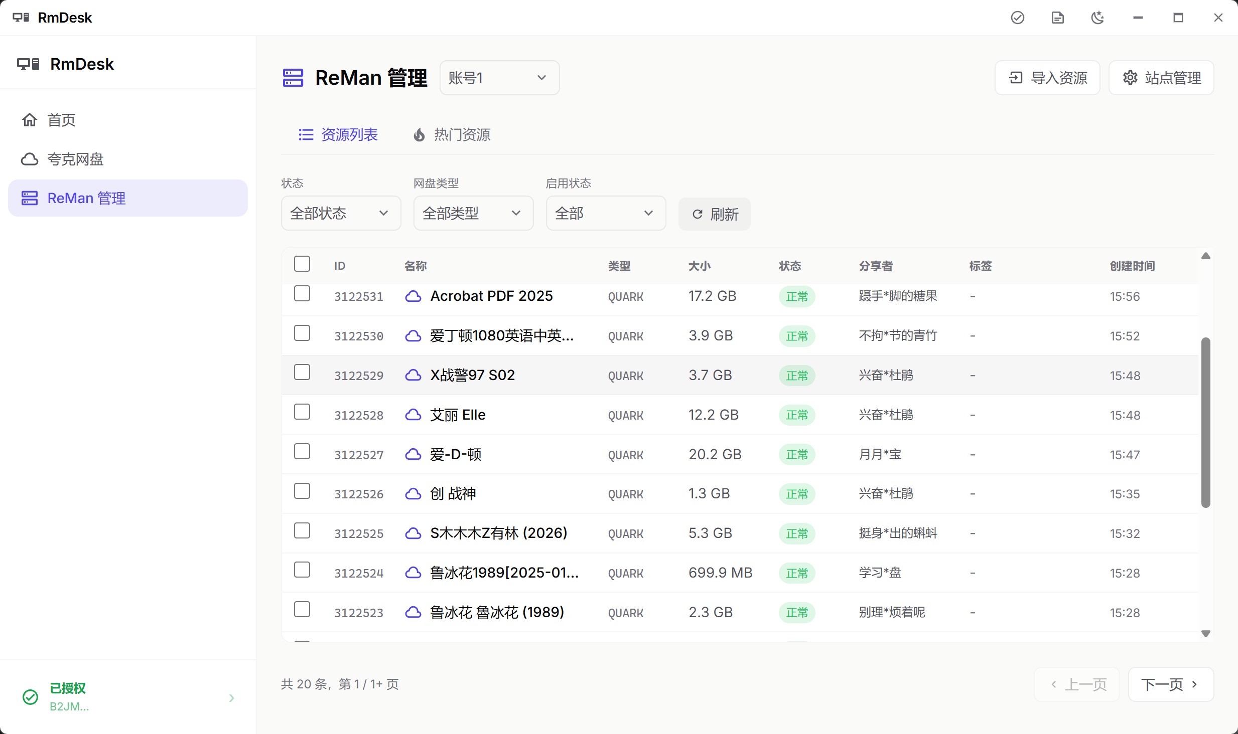Click resource name 艾丽 Elle
Viewport: 1238px width, 734px height.
click(x=458, y=415)
